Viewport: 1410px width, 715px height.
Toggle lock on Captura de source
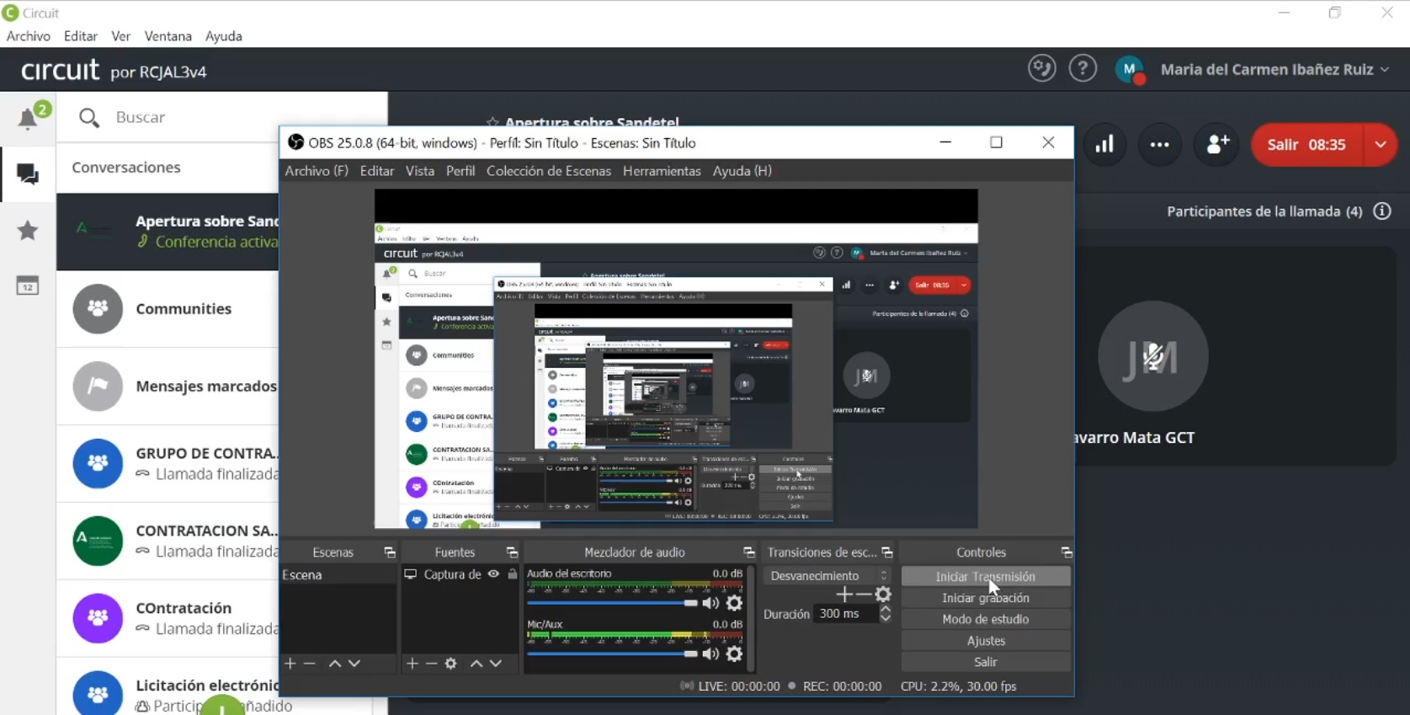coord(513,574)
